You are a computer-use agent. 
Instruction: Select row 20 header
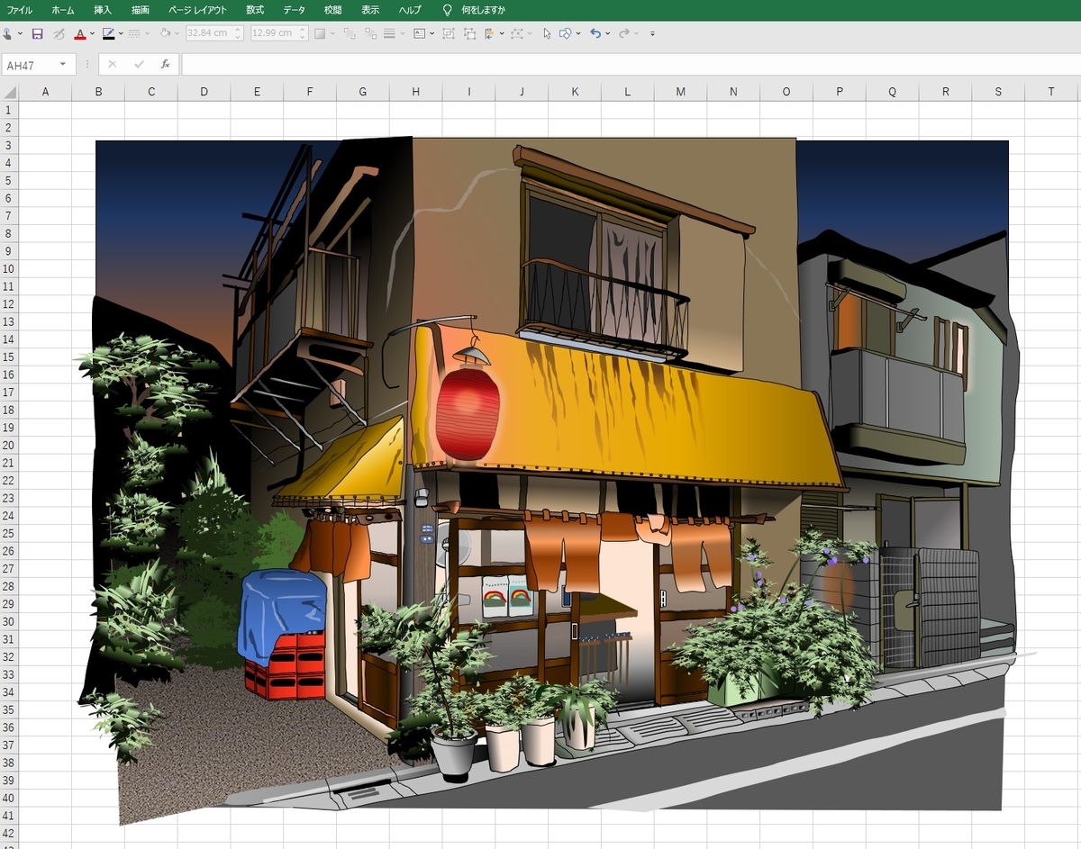point(9,445)
